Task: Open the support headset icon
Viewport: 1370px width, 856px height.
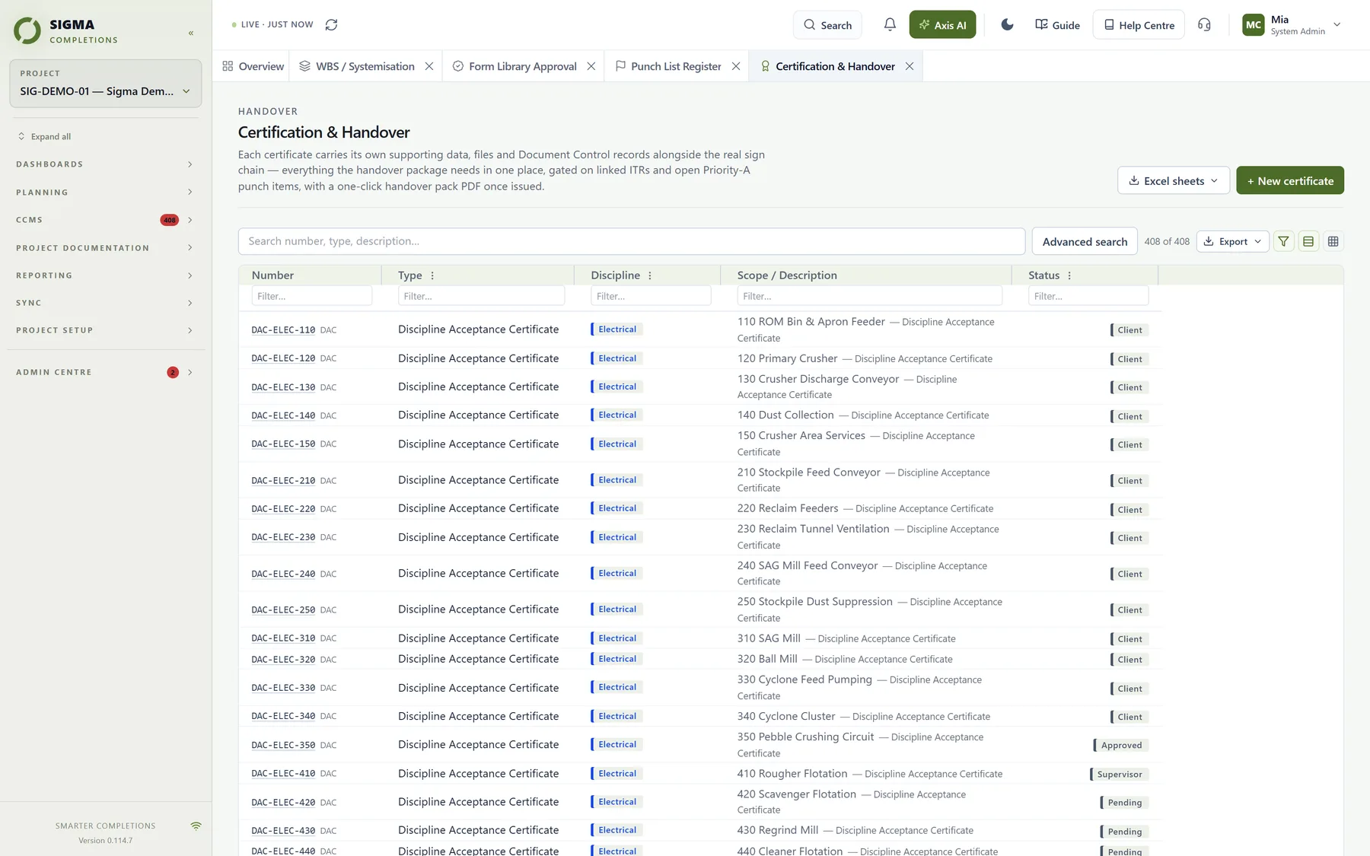Action: (x=1204, y=24)
